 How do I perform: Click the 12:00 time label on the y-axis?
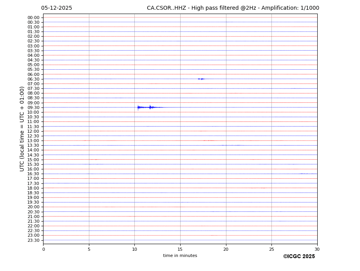[x=33, y=131]
